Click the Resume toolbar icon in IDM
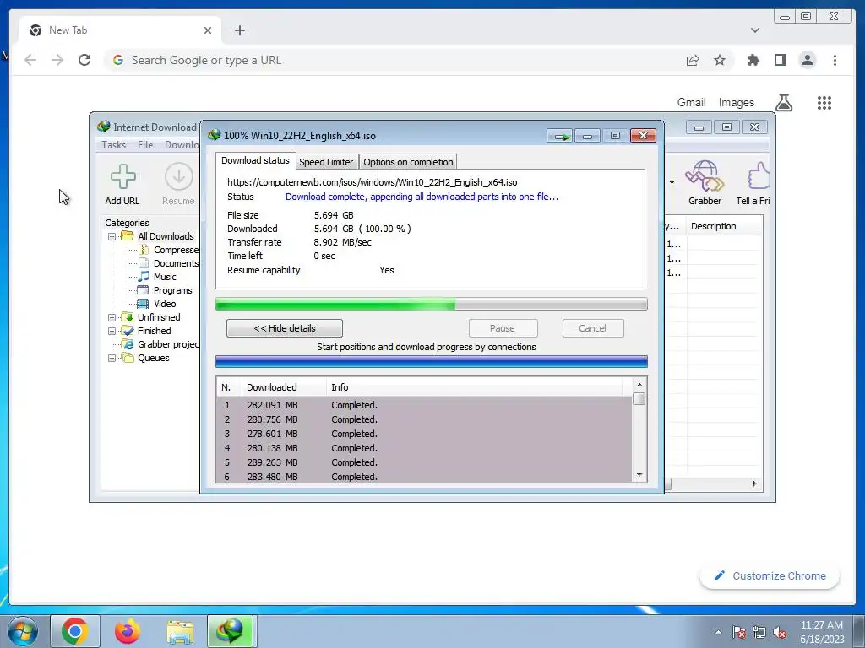Image resolution: width=865 pixels, height=648 pixels. click(x=178, y=177)
